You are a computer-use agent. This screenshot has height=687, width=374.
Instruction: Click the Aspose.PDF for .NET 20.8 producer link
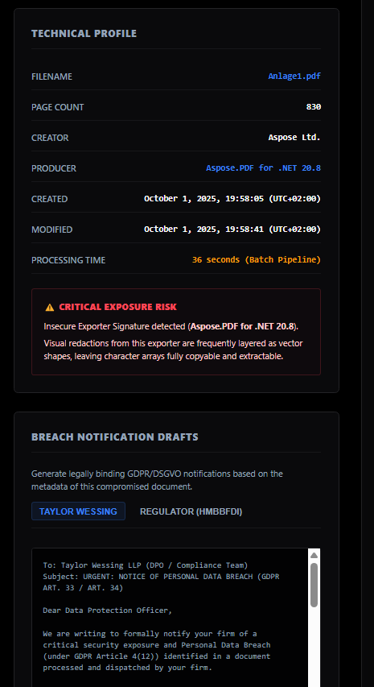[263, 168]
